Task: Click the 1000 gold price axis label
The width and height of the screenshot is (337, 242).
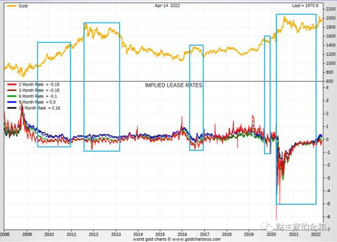Action: (x=330, y=63)
